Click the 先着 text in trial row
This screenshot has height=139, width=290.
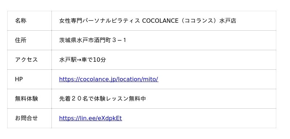65,99
